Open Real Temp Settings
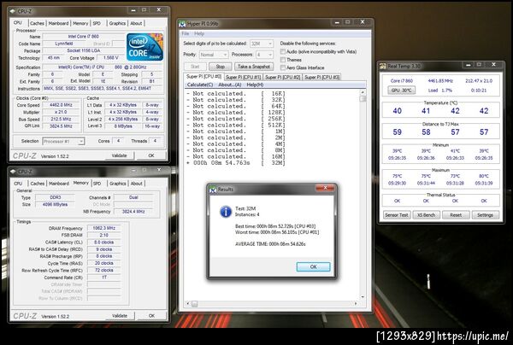The image size is (513, 345). pos(485,215)
